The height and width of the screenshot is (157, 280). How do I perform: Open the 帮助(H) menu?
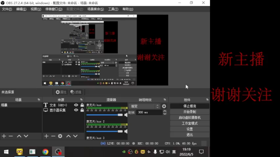tap(128, 9)
